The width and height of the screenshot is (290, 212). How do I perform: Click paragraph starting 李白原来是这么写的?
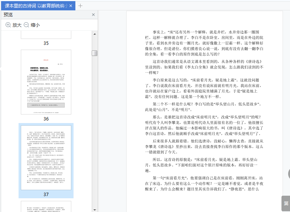click(x=204, y=88)
